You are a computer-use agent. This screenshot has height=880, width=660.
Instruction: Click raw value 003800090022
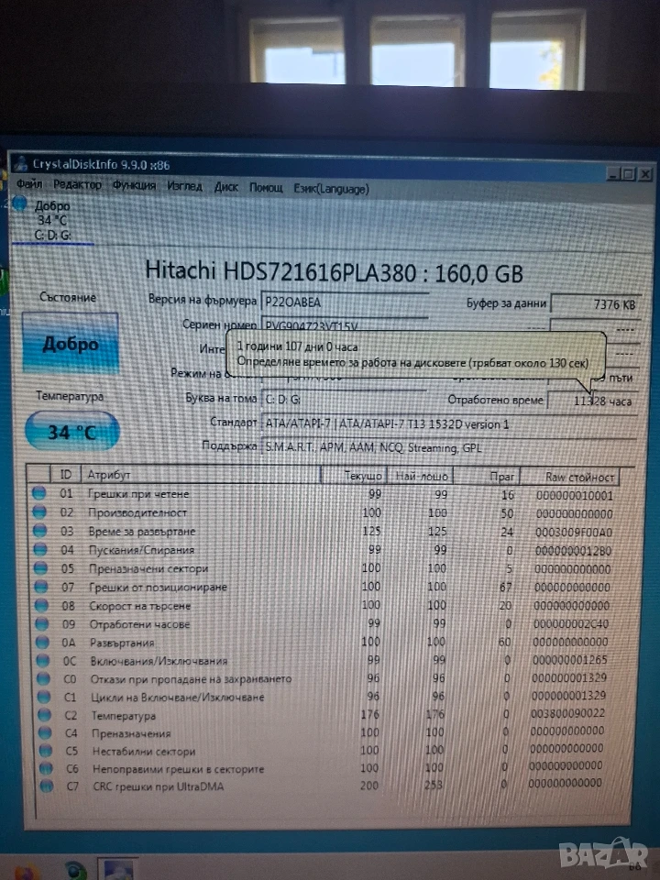click(x=568, y=713)
